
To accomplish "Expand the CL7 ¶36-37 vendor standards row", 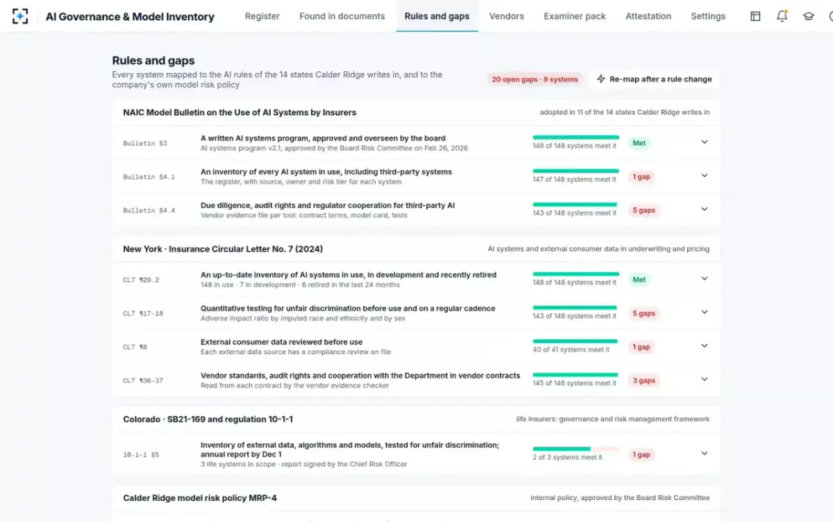I will click(705, 379).
